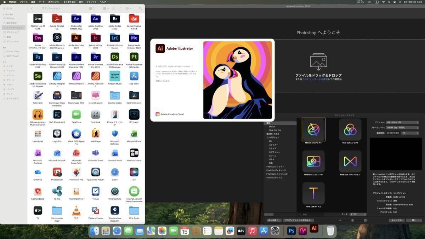Open Pixelmator Pro app icon
This screenshot has width=425, height=239.
point(76,172)
